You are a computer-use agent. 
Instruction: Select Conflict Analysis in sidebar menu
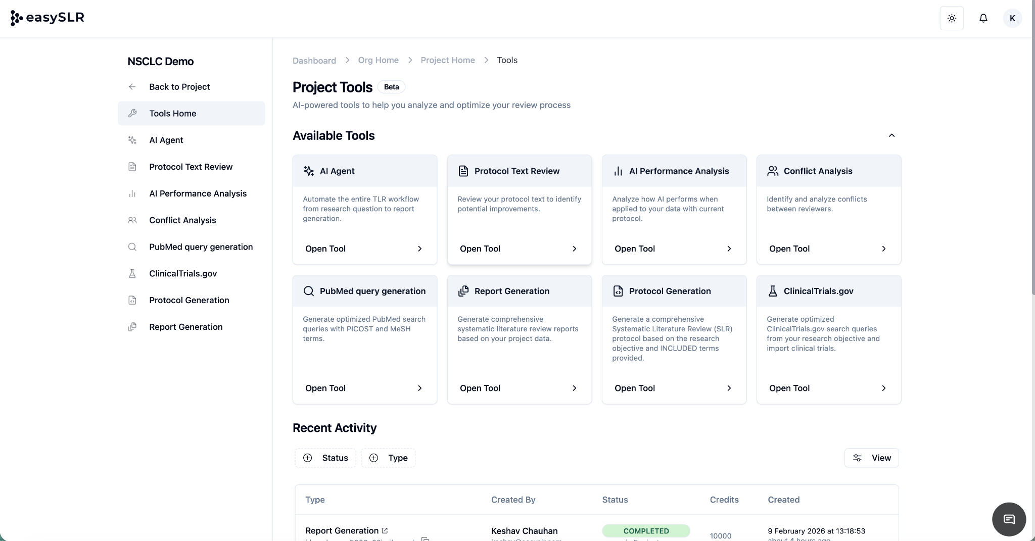(182, 220)
